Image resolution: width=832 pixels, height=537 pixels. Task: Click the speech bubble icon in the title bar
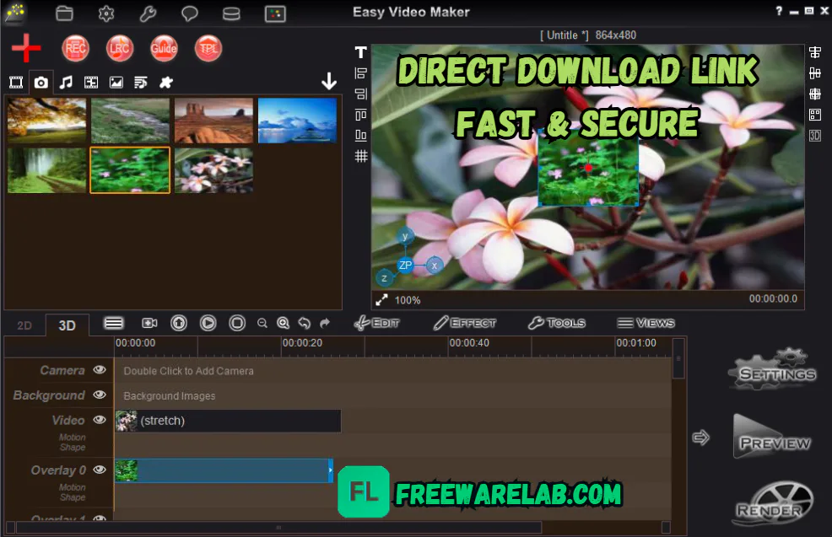tap(189, 13)
